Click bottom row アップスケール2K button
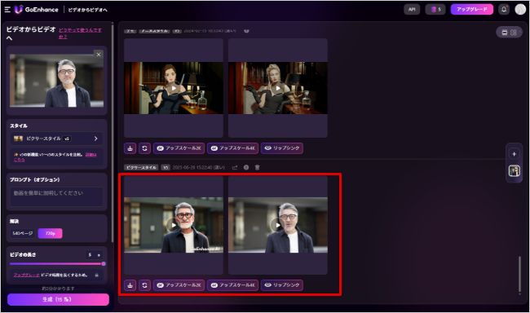530x313 pixels. tap(179, 285)
